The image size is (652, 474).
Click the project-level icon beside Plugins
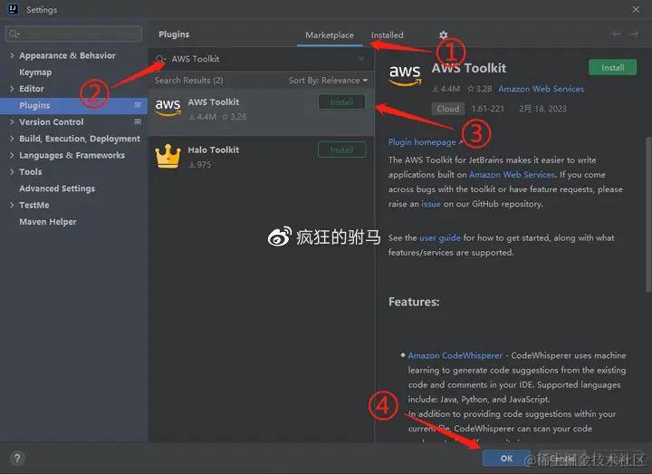[138, 105]
